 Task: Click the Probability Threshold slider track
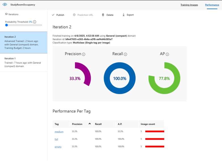(x=24, y=25)
